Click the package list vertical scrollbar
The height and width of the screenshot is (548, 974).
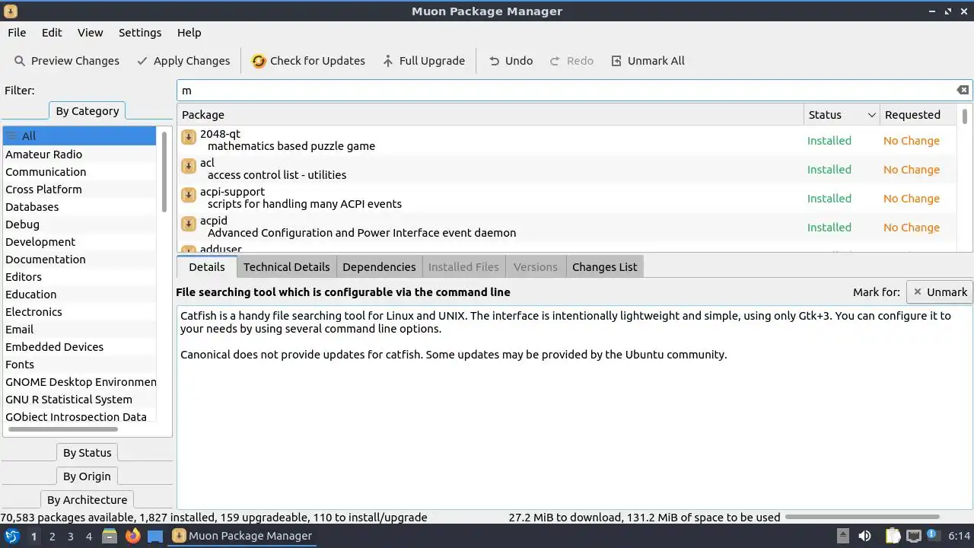[965, 116]
